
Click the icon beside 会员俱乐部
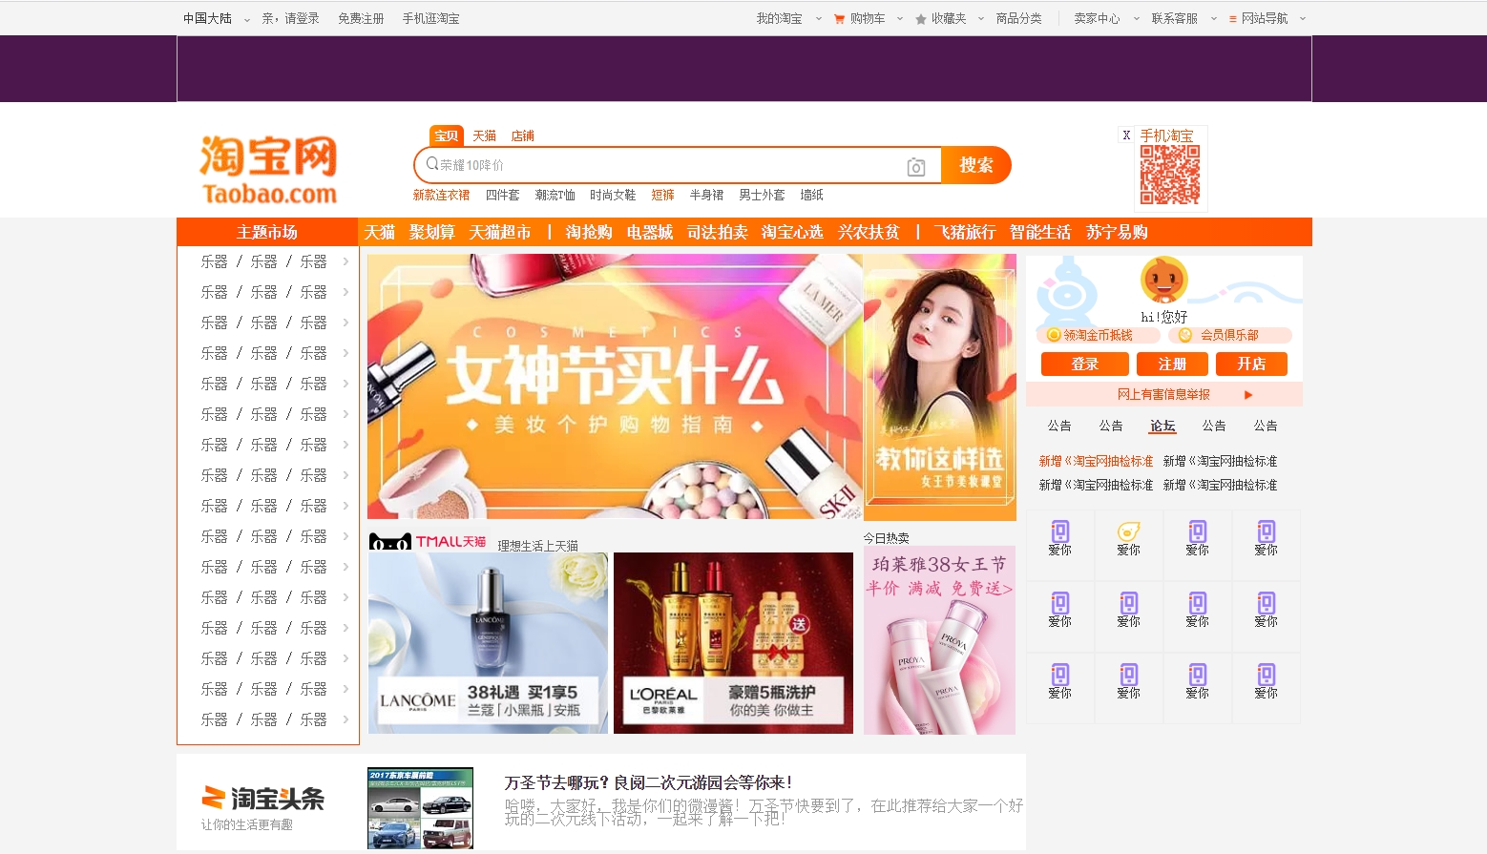click(x=1184, y=335)
